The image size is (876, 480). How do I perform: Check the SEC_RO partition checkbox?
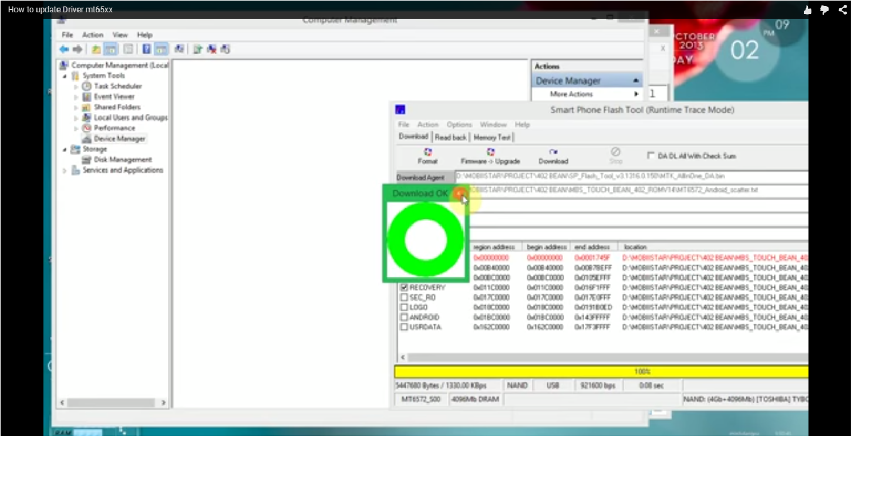click(x=404, y=298)
